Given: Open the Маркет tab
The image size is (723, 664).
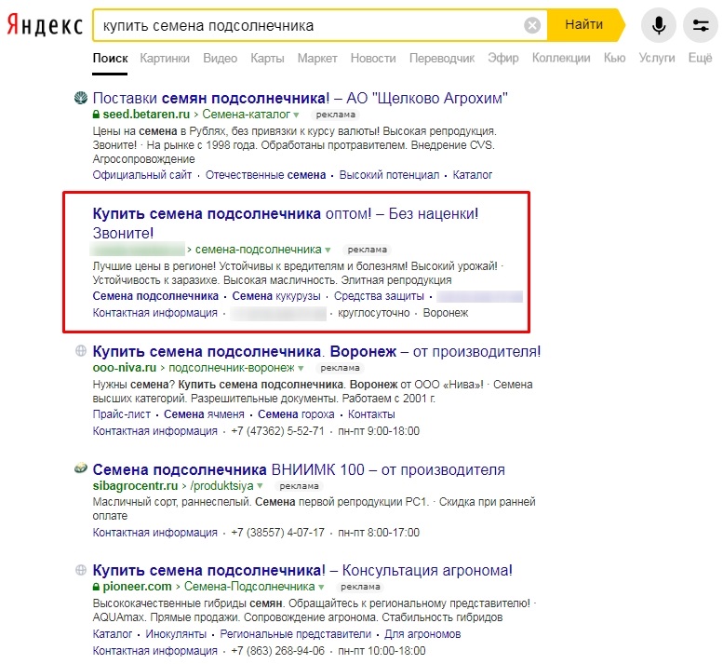Looking at the screenshot, I should pyautogui.click(x=317, y=58).
